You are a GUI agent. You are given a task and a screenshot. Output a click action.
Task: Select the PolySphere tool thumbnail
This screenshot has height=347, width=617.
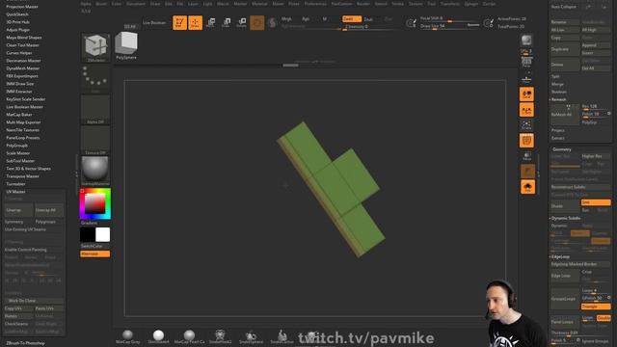[126, 45]
